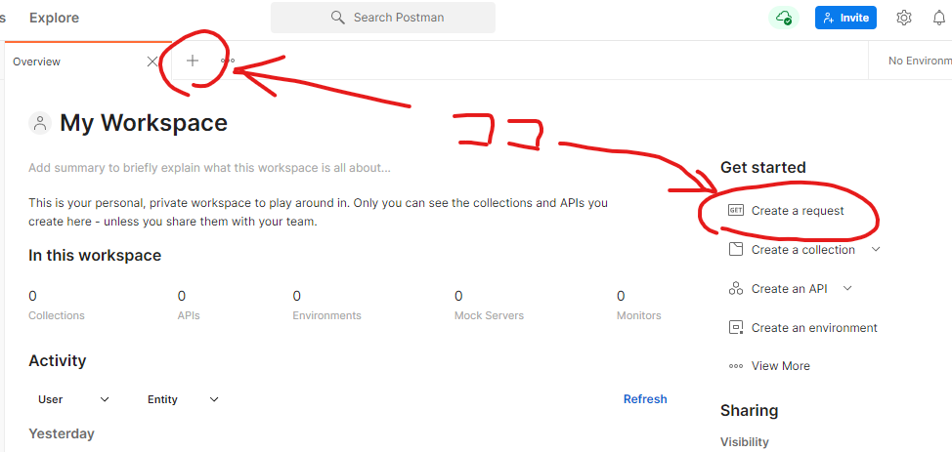The width and height of the screenshot is (952, 452).
Task: Click the View More link
Action: 781,366
